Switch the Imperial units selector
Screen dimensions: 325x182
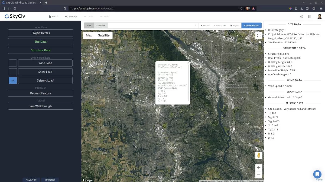point(50,180)
